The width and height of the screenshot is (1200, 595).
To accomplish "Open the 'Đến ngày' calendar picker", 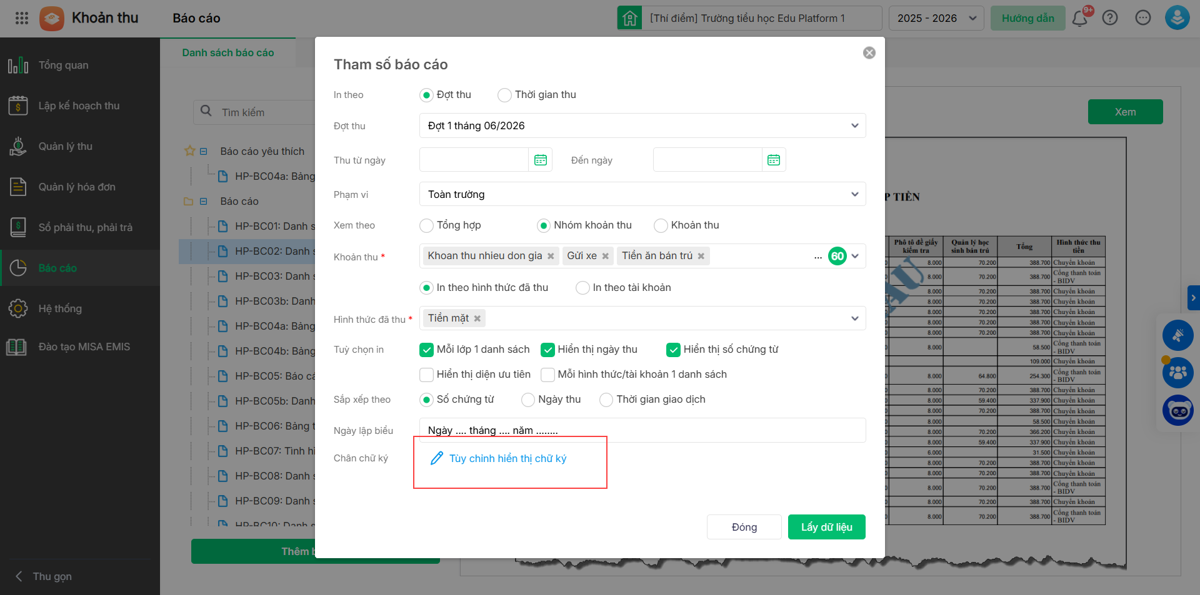I will click(774, 160).
